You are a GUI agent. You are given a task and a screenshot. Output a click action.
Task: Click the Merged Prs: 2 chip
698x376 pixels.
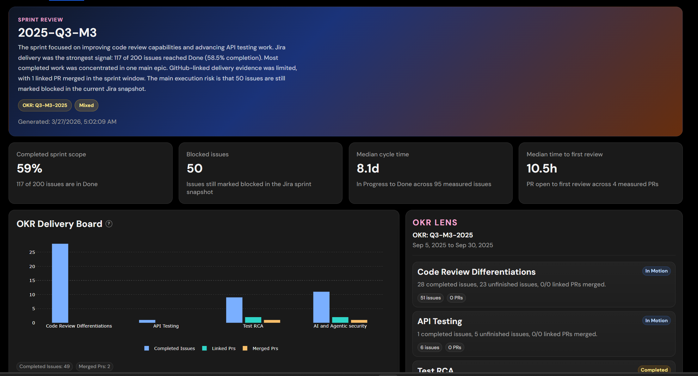tap(94, 367)
